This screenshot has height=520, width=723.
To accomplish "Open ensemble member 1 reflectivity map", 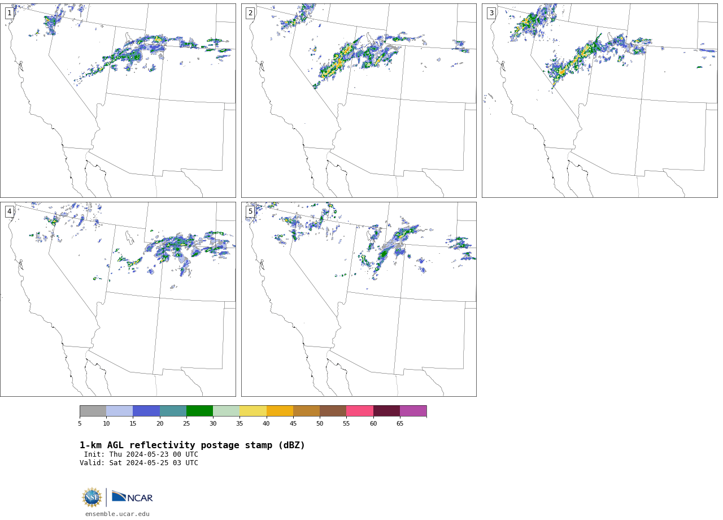I will 118,101.
